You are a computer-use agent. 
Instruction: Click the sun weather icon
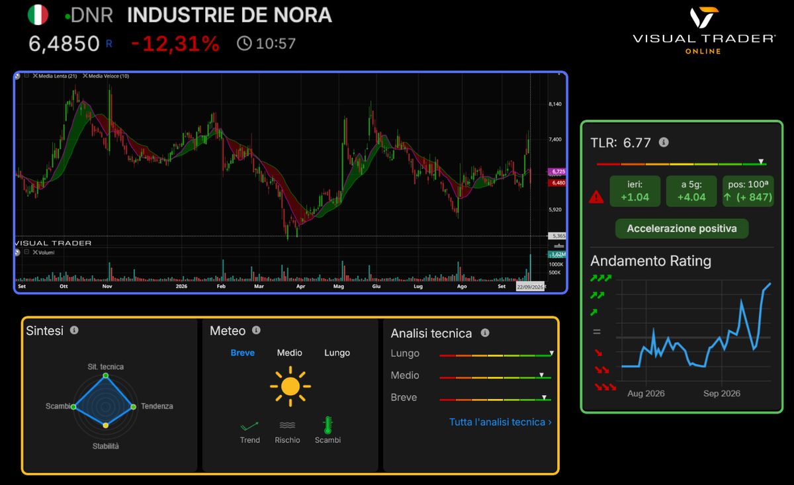(x=290, y=386)
